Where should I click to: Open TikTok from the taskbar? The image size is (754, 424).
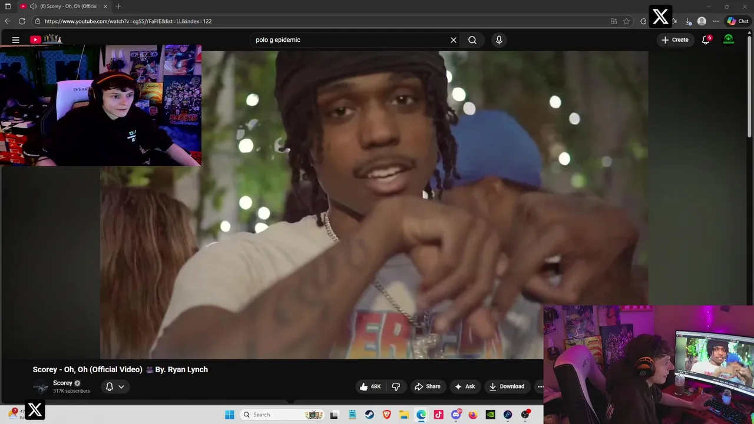pos(439,415)
